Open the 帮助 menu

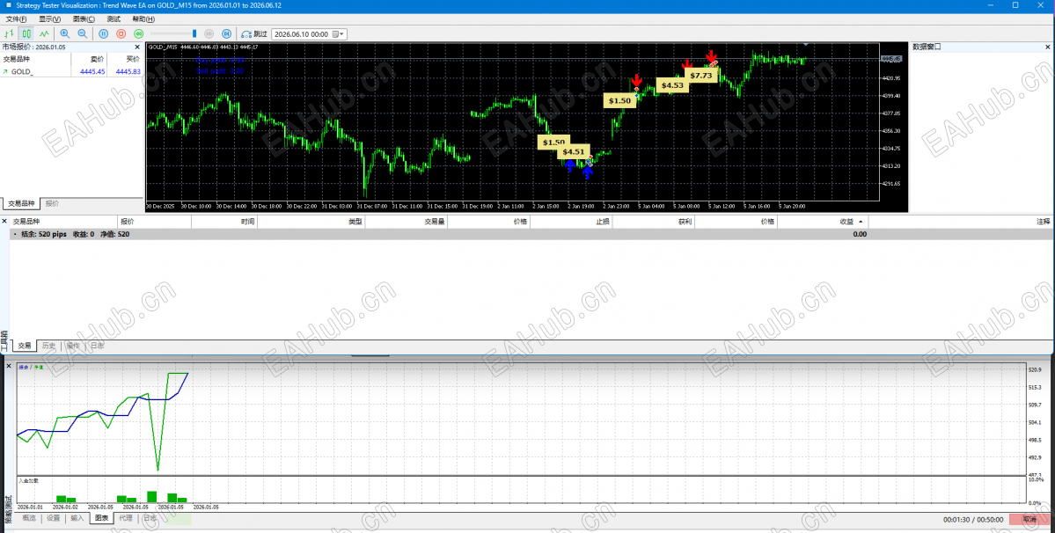point(143,18)
